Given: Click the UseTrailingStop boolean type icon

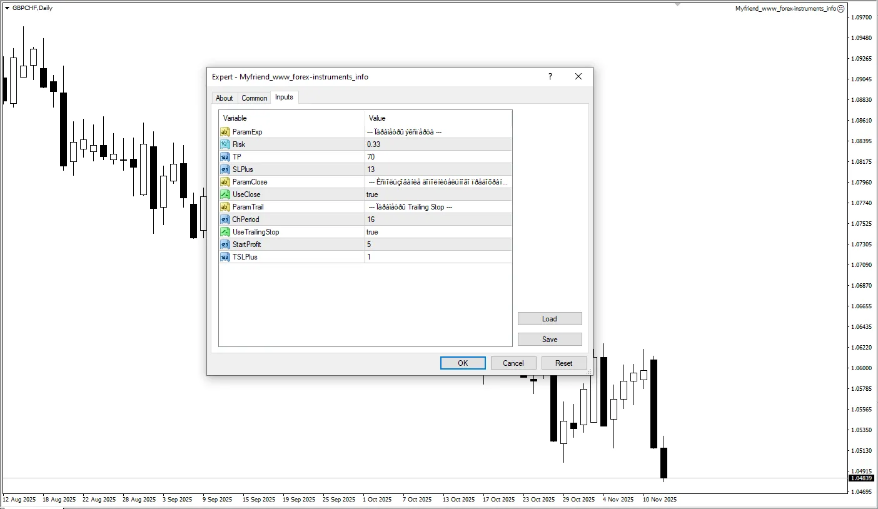Looking at the screenshot, I should tap(225, 232).
